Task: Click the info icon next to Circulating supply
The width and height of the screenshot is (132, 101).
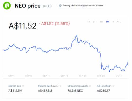Action: [x=90, y=86]
